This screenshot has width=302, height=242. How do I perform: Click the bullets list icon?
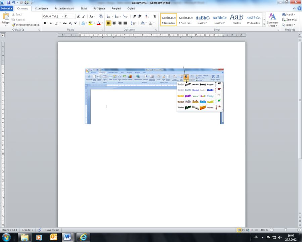coord(109,16)
